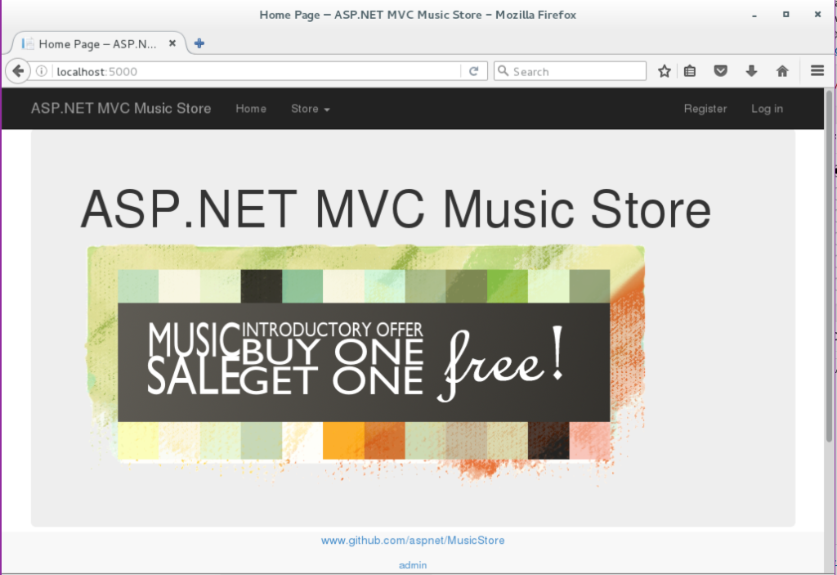Select the Home navigation item
This screenshot has height=575, width=837.
(251, 109)
